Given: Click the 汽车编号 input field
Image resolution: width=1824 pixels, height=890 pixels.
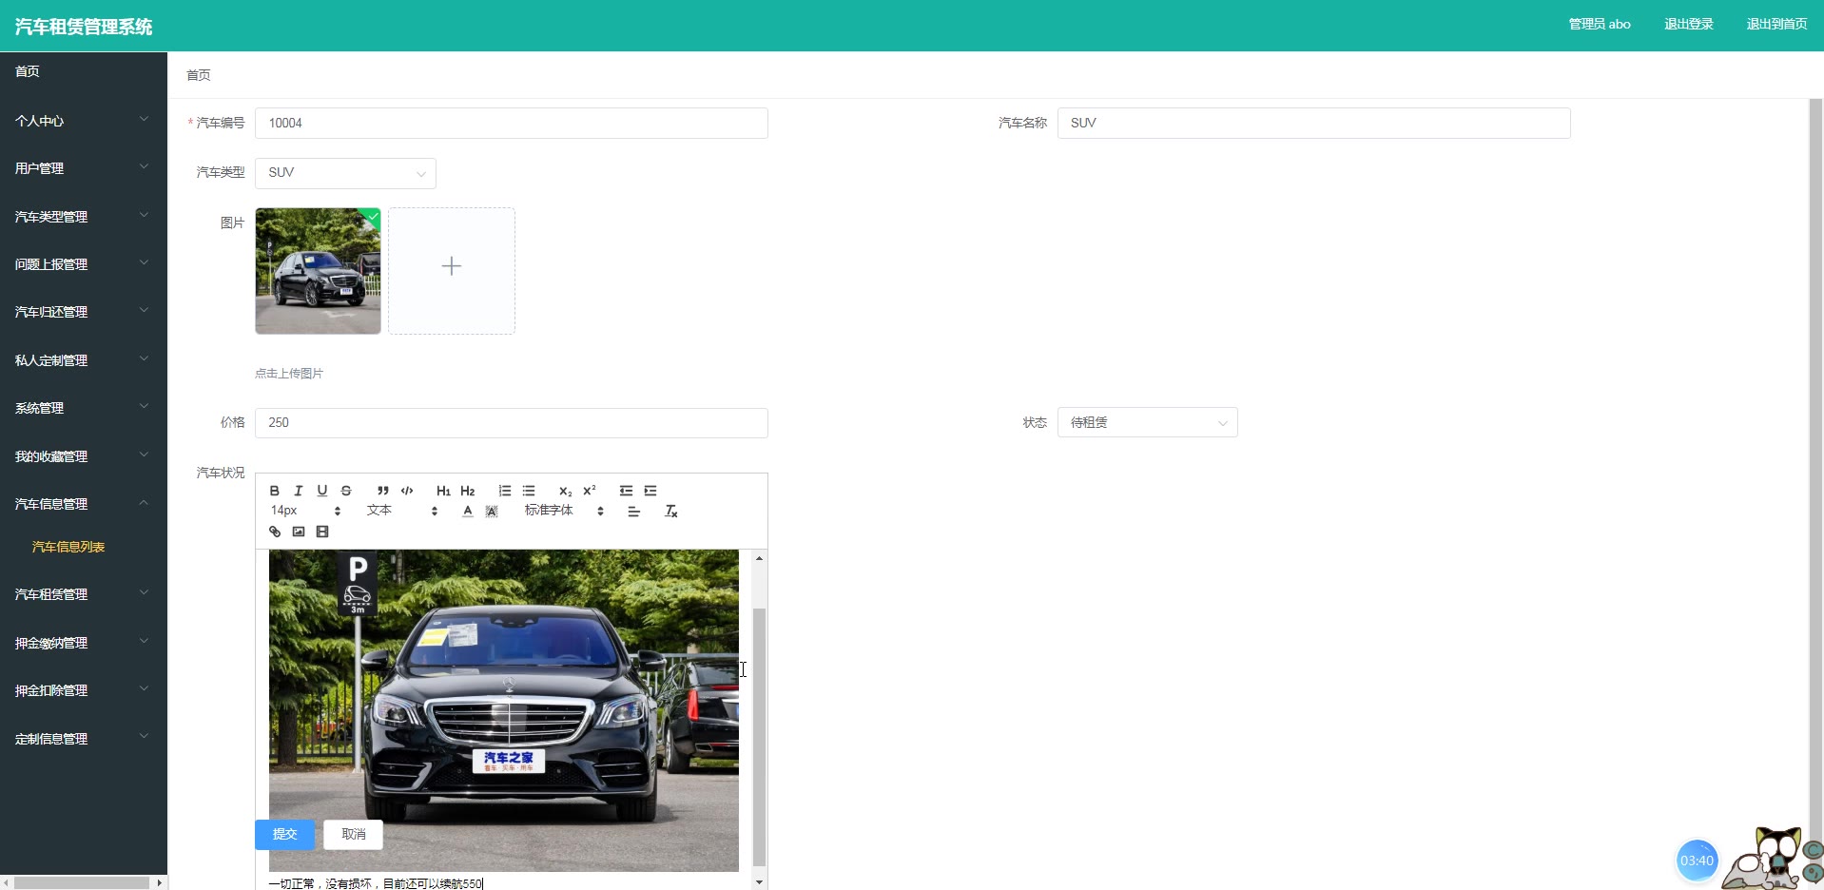Looking at the screenshot, I should point(512,124).
